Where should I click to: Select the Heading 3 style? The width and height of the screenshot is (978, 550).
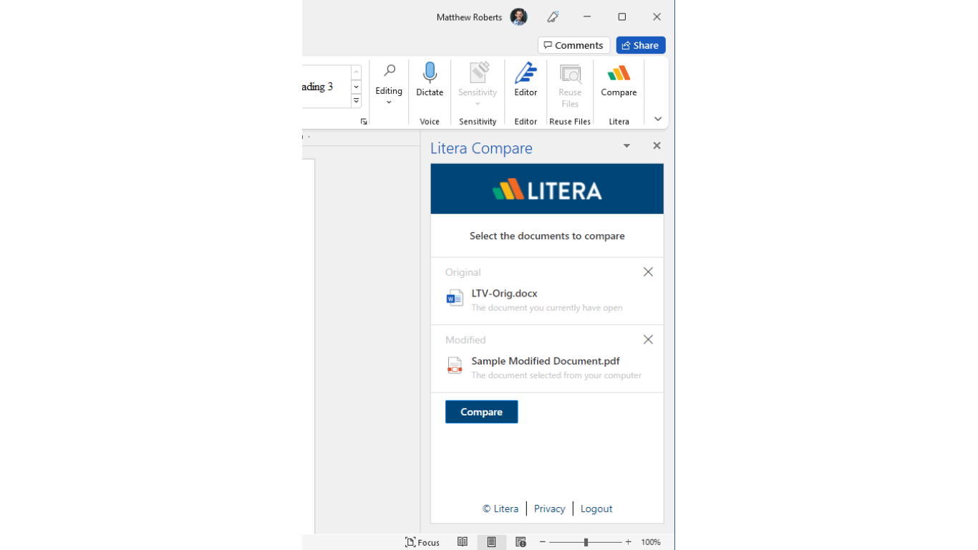tap(326, 87)
